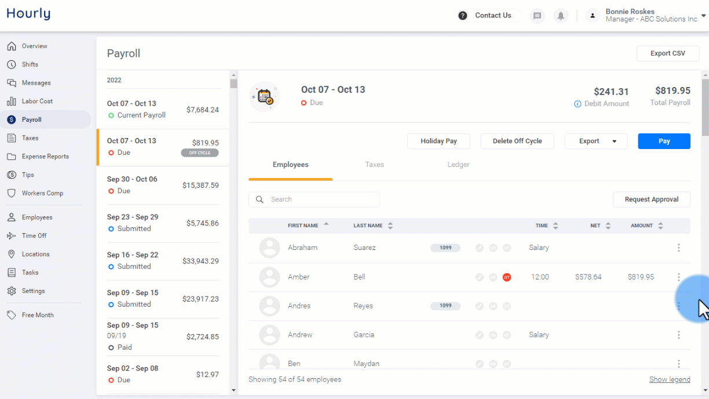
Task: Click the payroll list scrollbar down arrow
Action: 233,390
